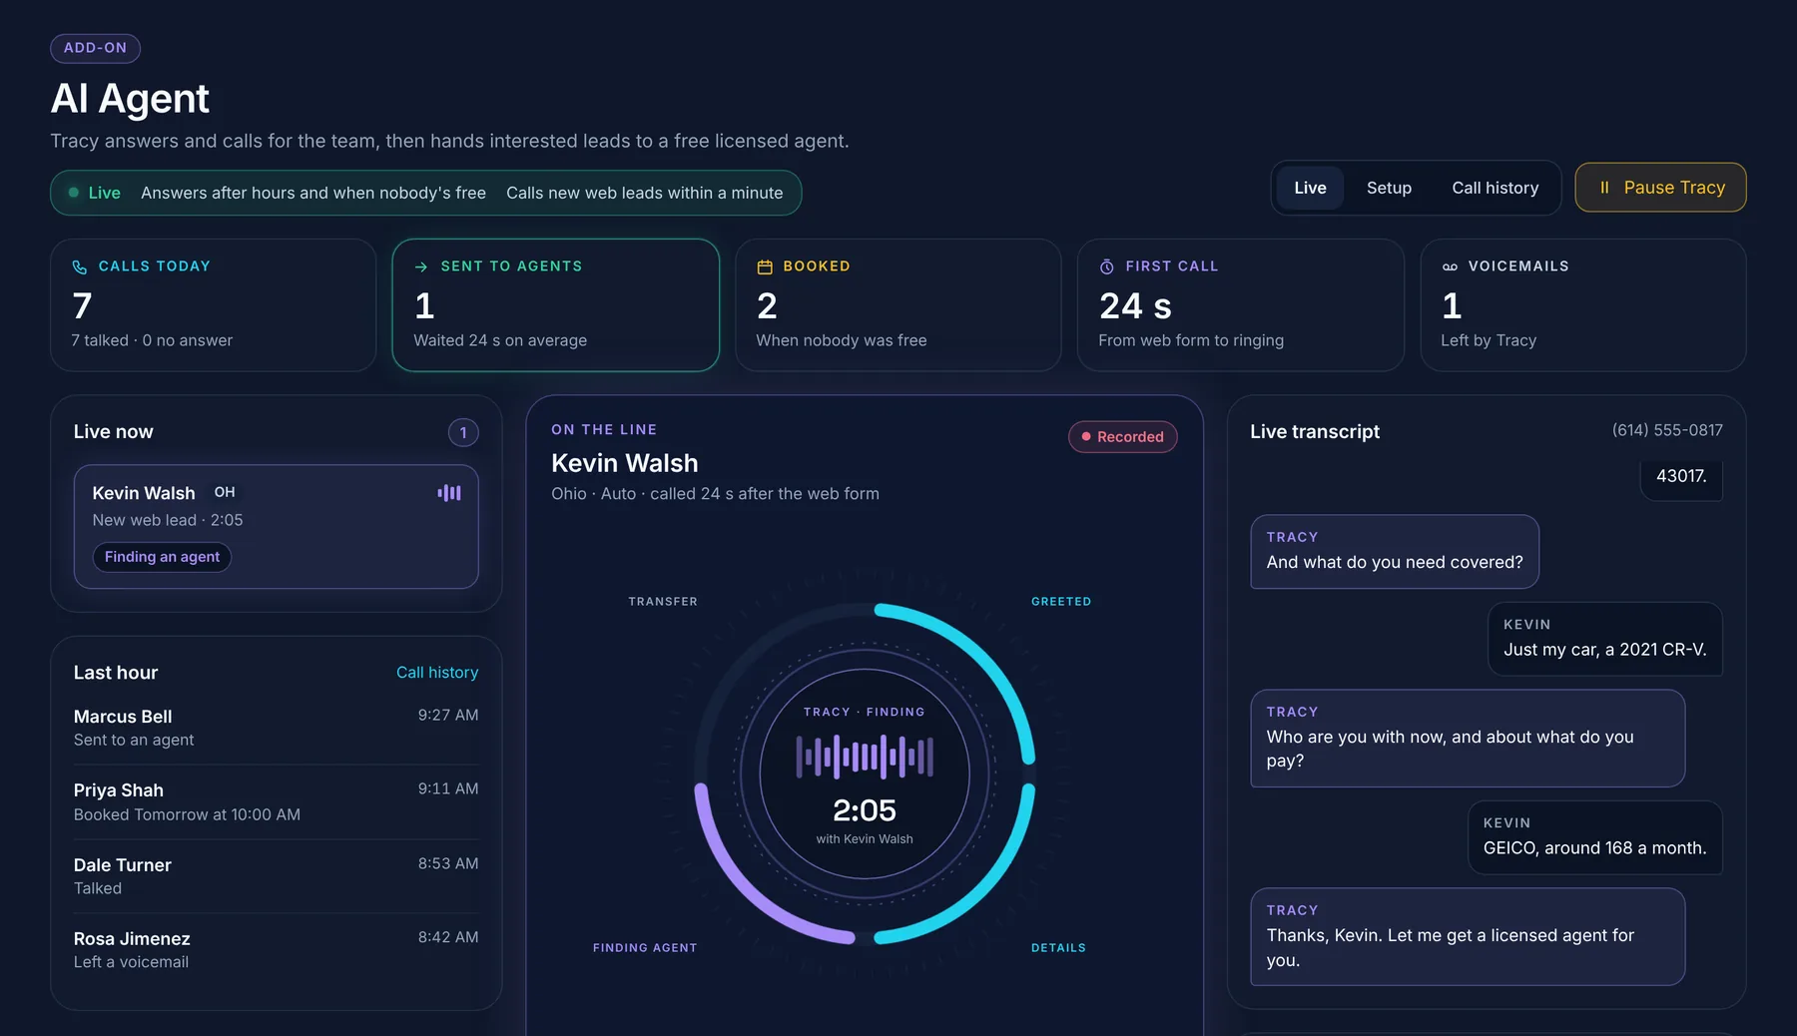Click the Finding Agent stage on dial

tap(645, 948)
